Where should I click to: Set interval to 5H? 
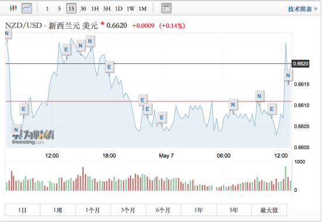(x=107, y=9)
